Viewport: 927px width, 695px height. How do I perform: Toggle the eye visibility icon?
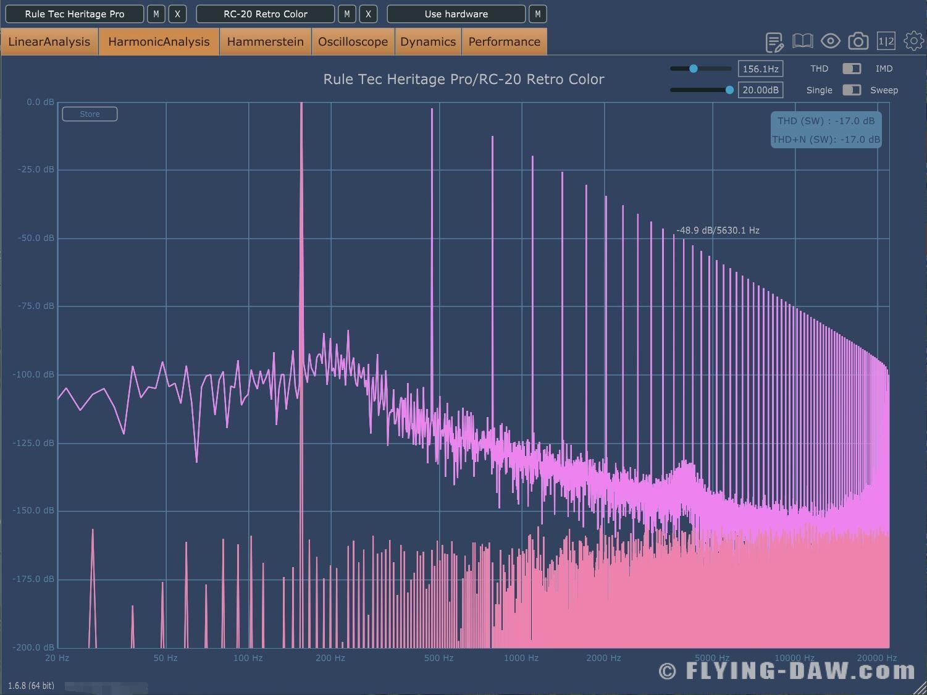coord(830,41)
